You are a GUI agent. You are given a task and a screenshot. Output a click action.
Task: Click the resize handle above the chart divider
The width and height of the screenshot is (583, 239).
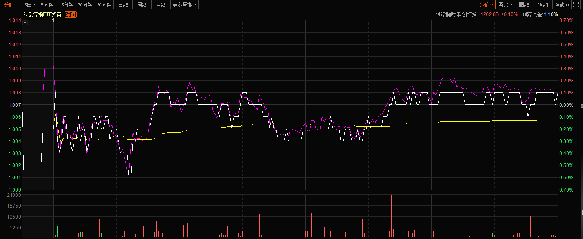pos(53,20)
